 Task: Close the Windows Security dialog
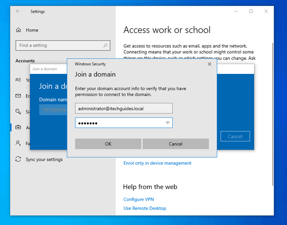(x=209, y=64)
